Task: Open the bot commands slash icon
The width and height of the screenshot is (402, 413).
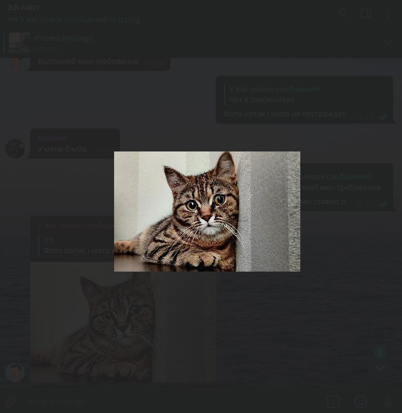Action: [333, 402]
